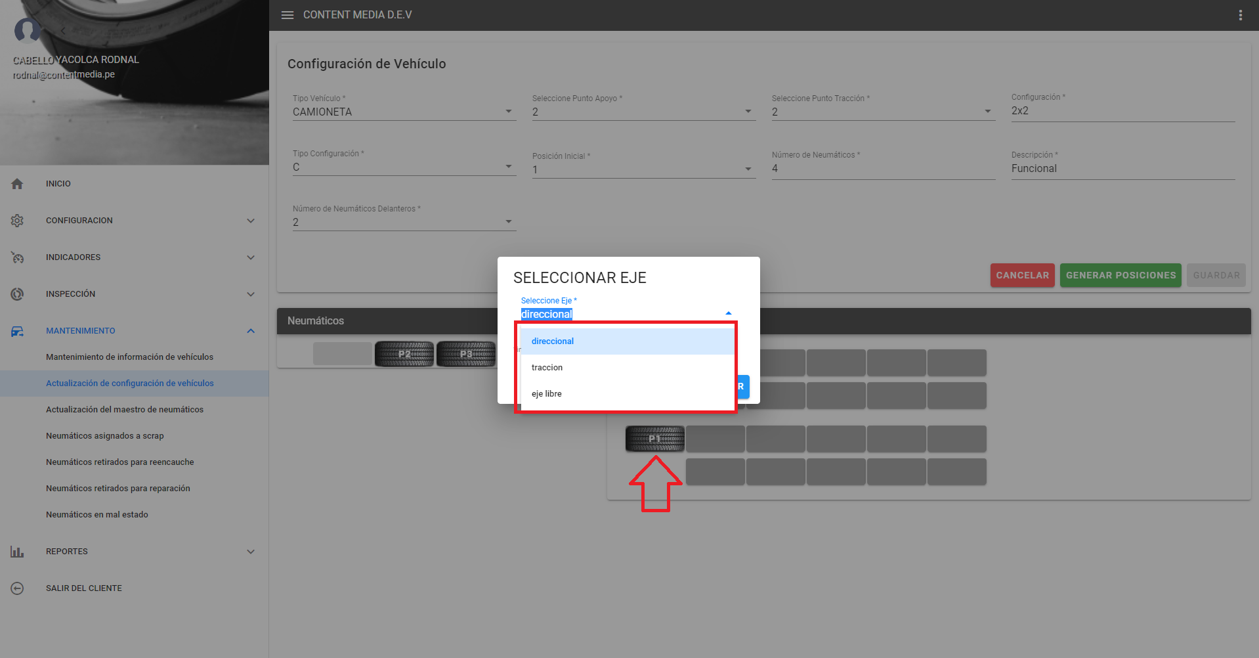Click the GENERAR POSICIONES button
Screen dimensions: 1259x658
[x=1120, y=275]
